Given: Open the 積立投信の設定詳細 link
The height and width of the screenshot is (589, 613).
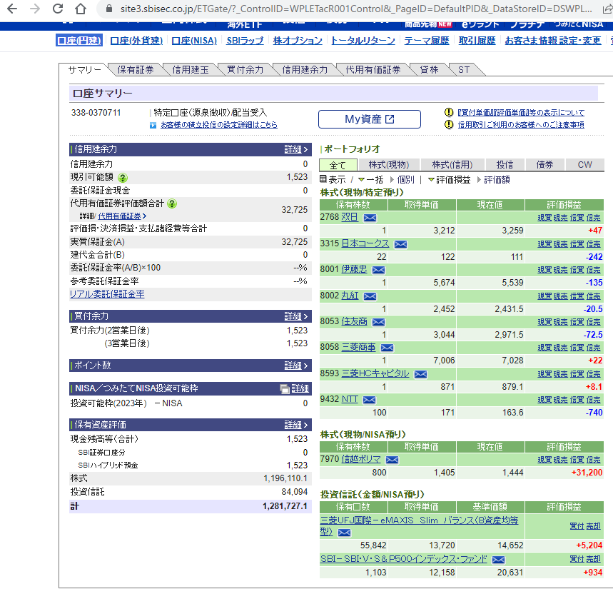Looking at the screenshot, I should [x=219, y=125].
